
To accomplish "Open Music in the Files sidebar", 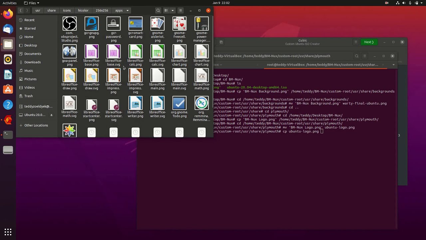I will pos(37,71).
